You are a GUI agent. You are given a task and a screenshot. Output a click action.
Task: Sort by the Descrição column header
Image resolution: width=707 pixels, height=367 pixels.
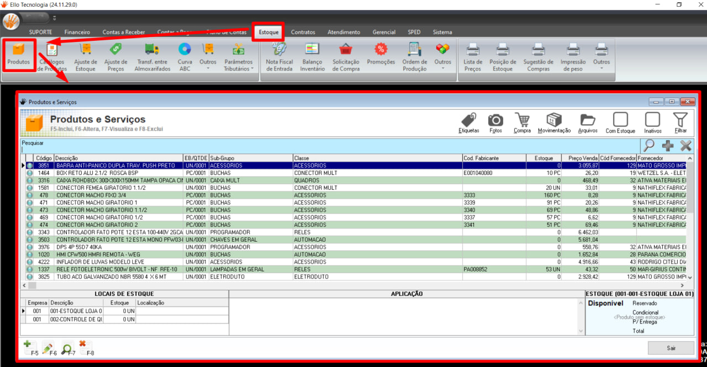(x=118, y=158)
